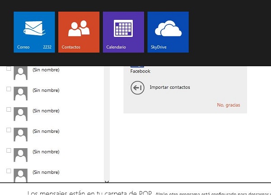271x195 pixels.
Task: Tick the checkbox of the second listed contact
Action: (9, 89)
